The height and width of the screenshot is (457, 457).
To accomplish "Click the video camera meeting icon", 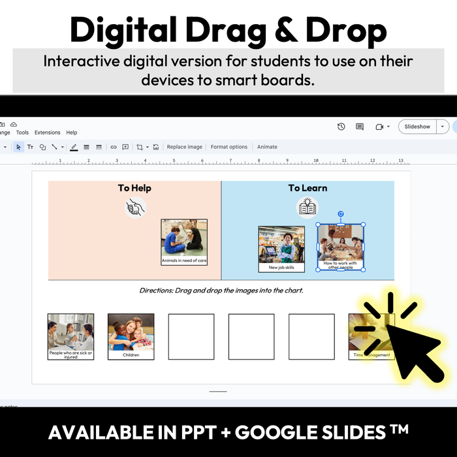I will click(x=379, y=127).
